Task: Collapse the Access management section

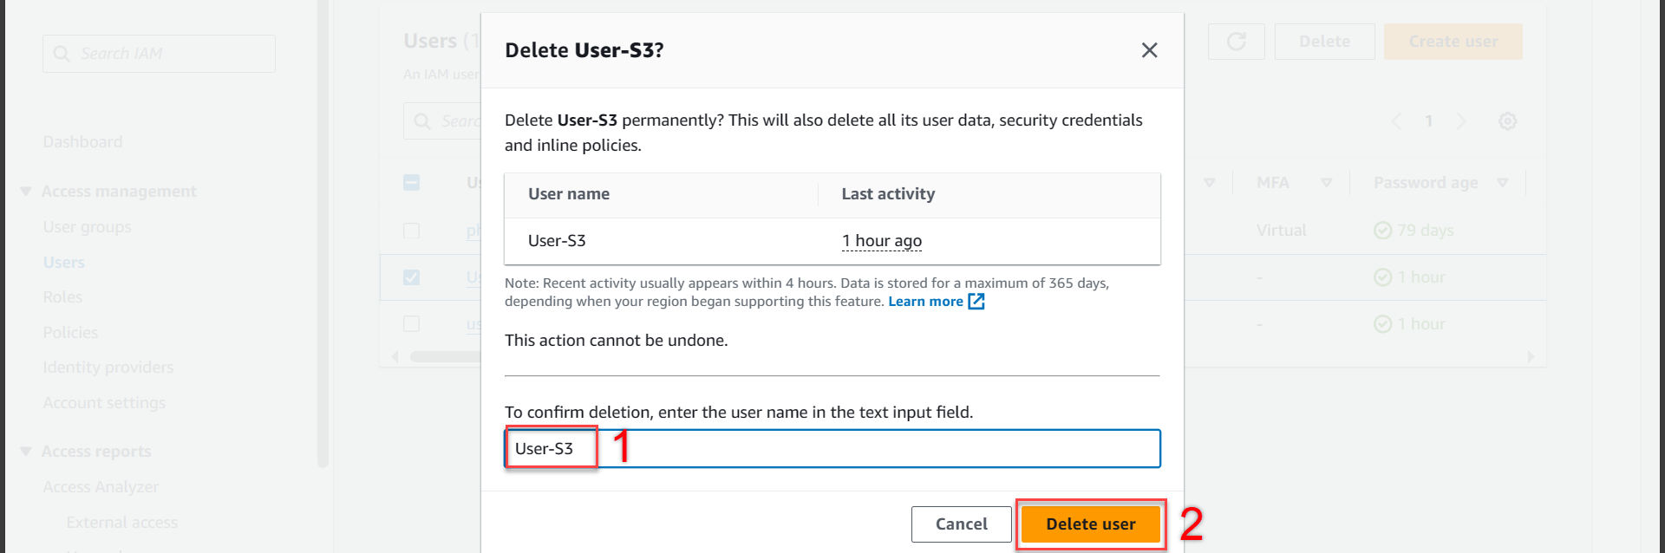Action: click(26, 192)
